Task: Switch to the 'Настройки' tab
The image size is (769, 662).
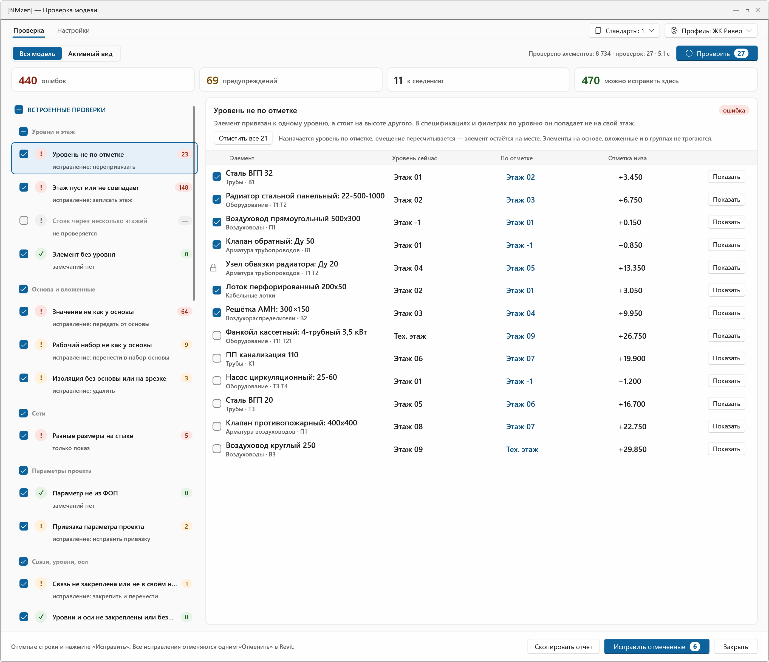Action: point(73,30)
